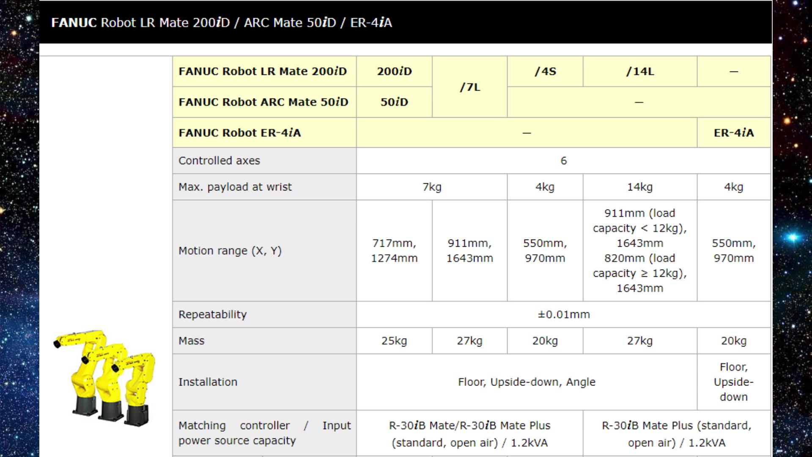The width and height of the screenshot is (812, 457).
Task: Click the FANUC Robot ARC Mate 50iD row label
Action: point(263,102)
